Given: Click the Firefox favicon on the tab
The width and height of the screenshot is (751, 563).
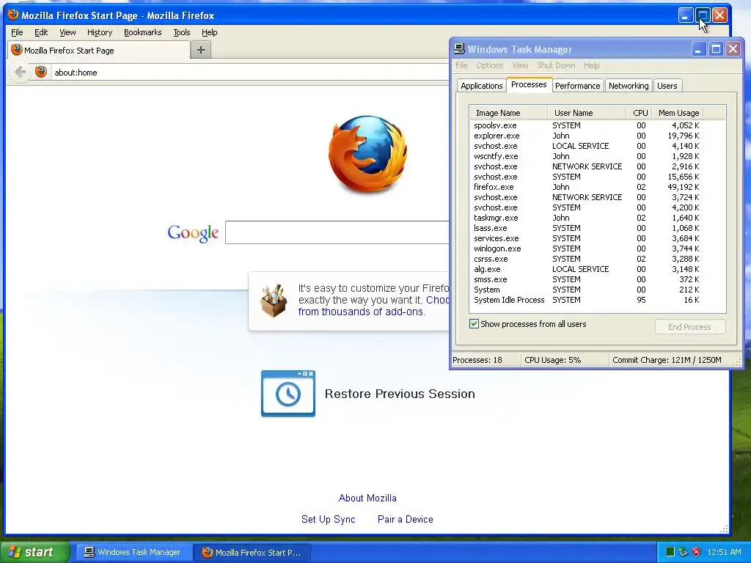Looking at the screenshot, I should [17, 51].
